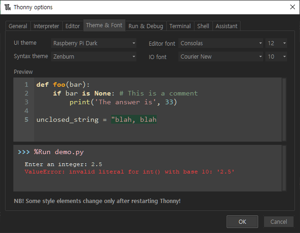
Task: Expand the Editor font Consolas dropdown
Action: coord(221,43)
